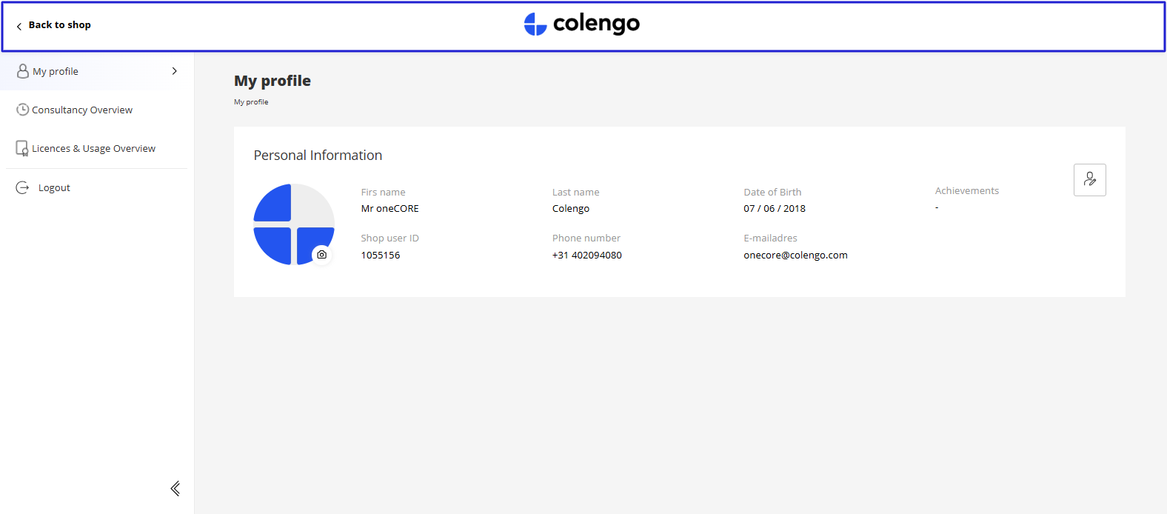The image size is (1167, 514).
Task: Click the My profile breadcrumb
Action: pos(251,102)
